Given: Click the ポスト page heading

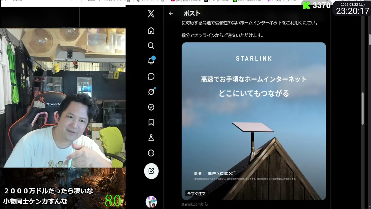Looking at the screenshot, I should (x=192, y=13).
